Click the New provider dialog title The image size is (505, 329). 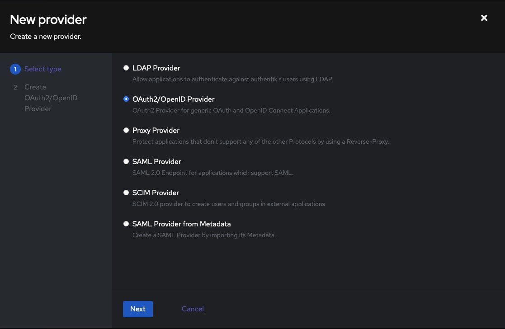[48, 19]
